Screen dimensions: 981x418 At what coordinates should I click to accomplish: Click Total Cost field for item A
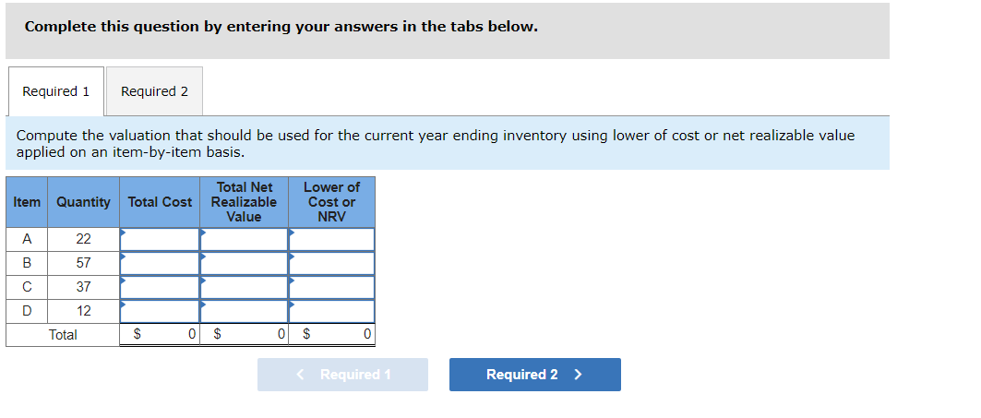[160, 239]
